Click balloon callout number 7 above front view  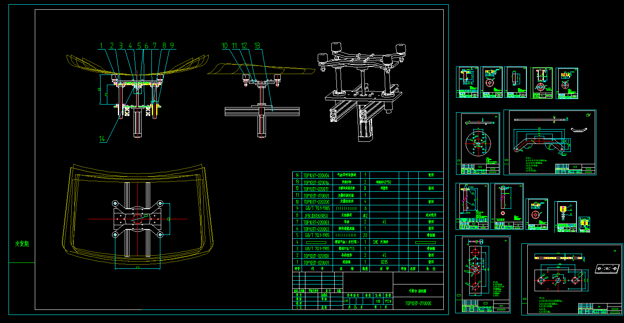coord(155,46)
